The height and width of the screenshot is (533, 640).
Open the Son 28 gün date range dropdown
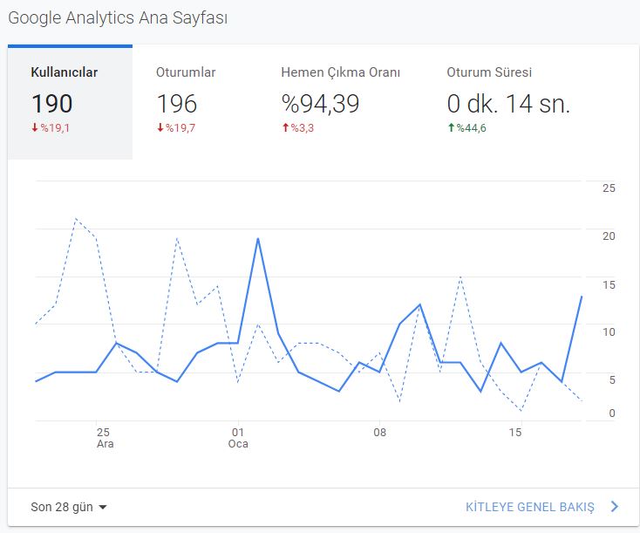[x=69, y=507]
